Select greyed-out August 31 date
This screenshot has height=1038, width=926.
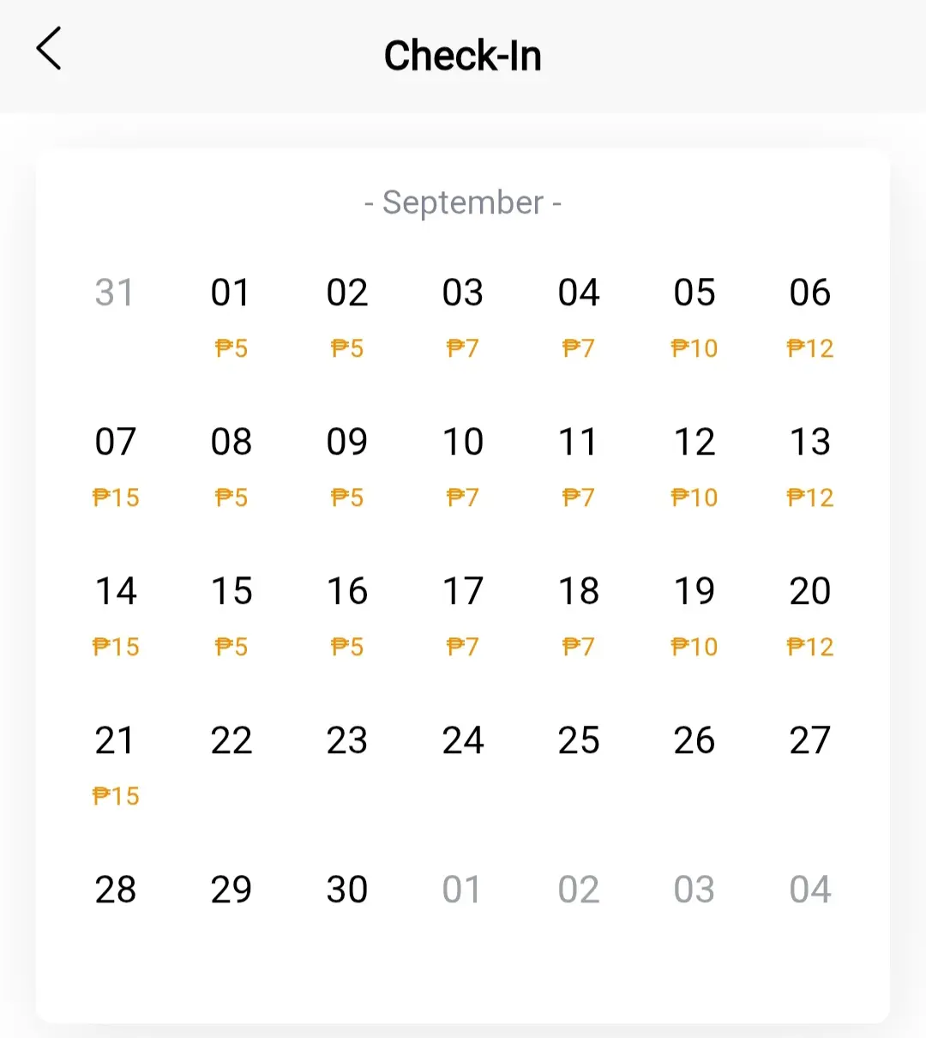[x=115, y=293]
